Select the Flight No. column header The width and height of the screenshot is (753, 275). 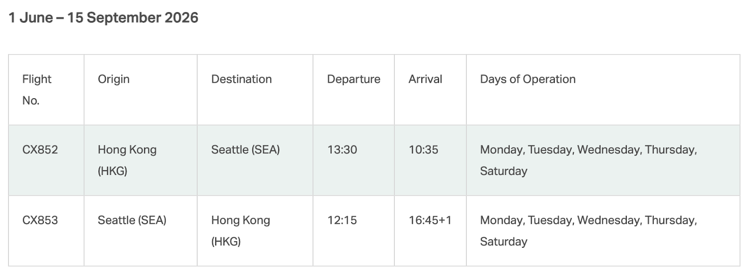(46, 90)
